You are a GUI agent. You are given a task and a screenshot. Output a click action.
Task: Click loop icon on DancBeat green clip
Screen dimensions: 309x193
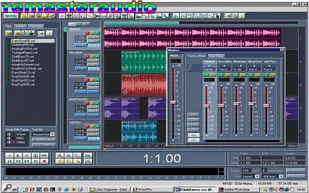point(126,69)
